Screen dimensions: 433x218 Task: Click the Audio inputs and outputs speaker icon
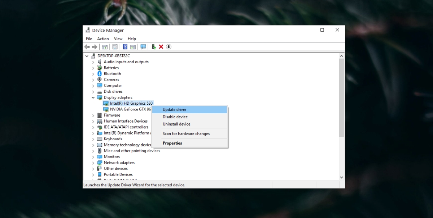[x=100, y=62]
